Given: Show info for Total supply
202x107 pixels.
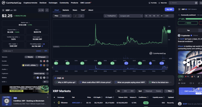Looking at the screenshot, I should tap(42, 37).
